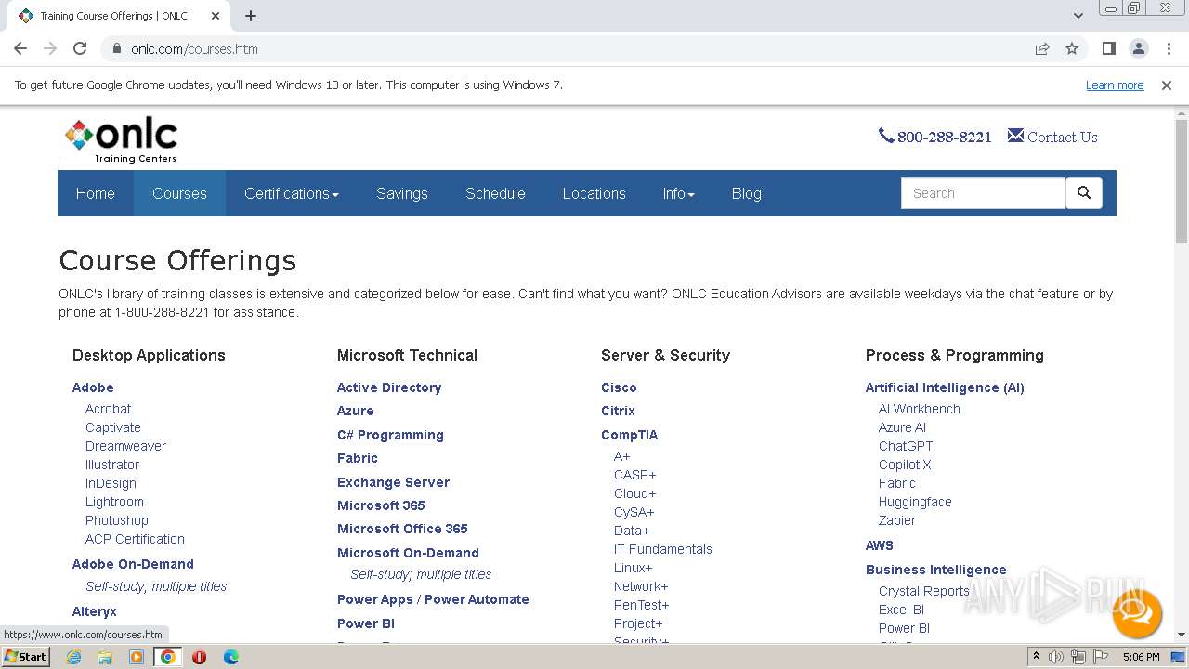Open the Azure course category

click(356, 411)
